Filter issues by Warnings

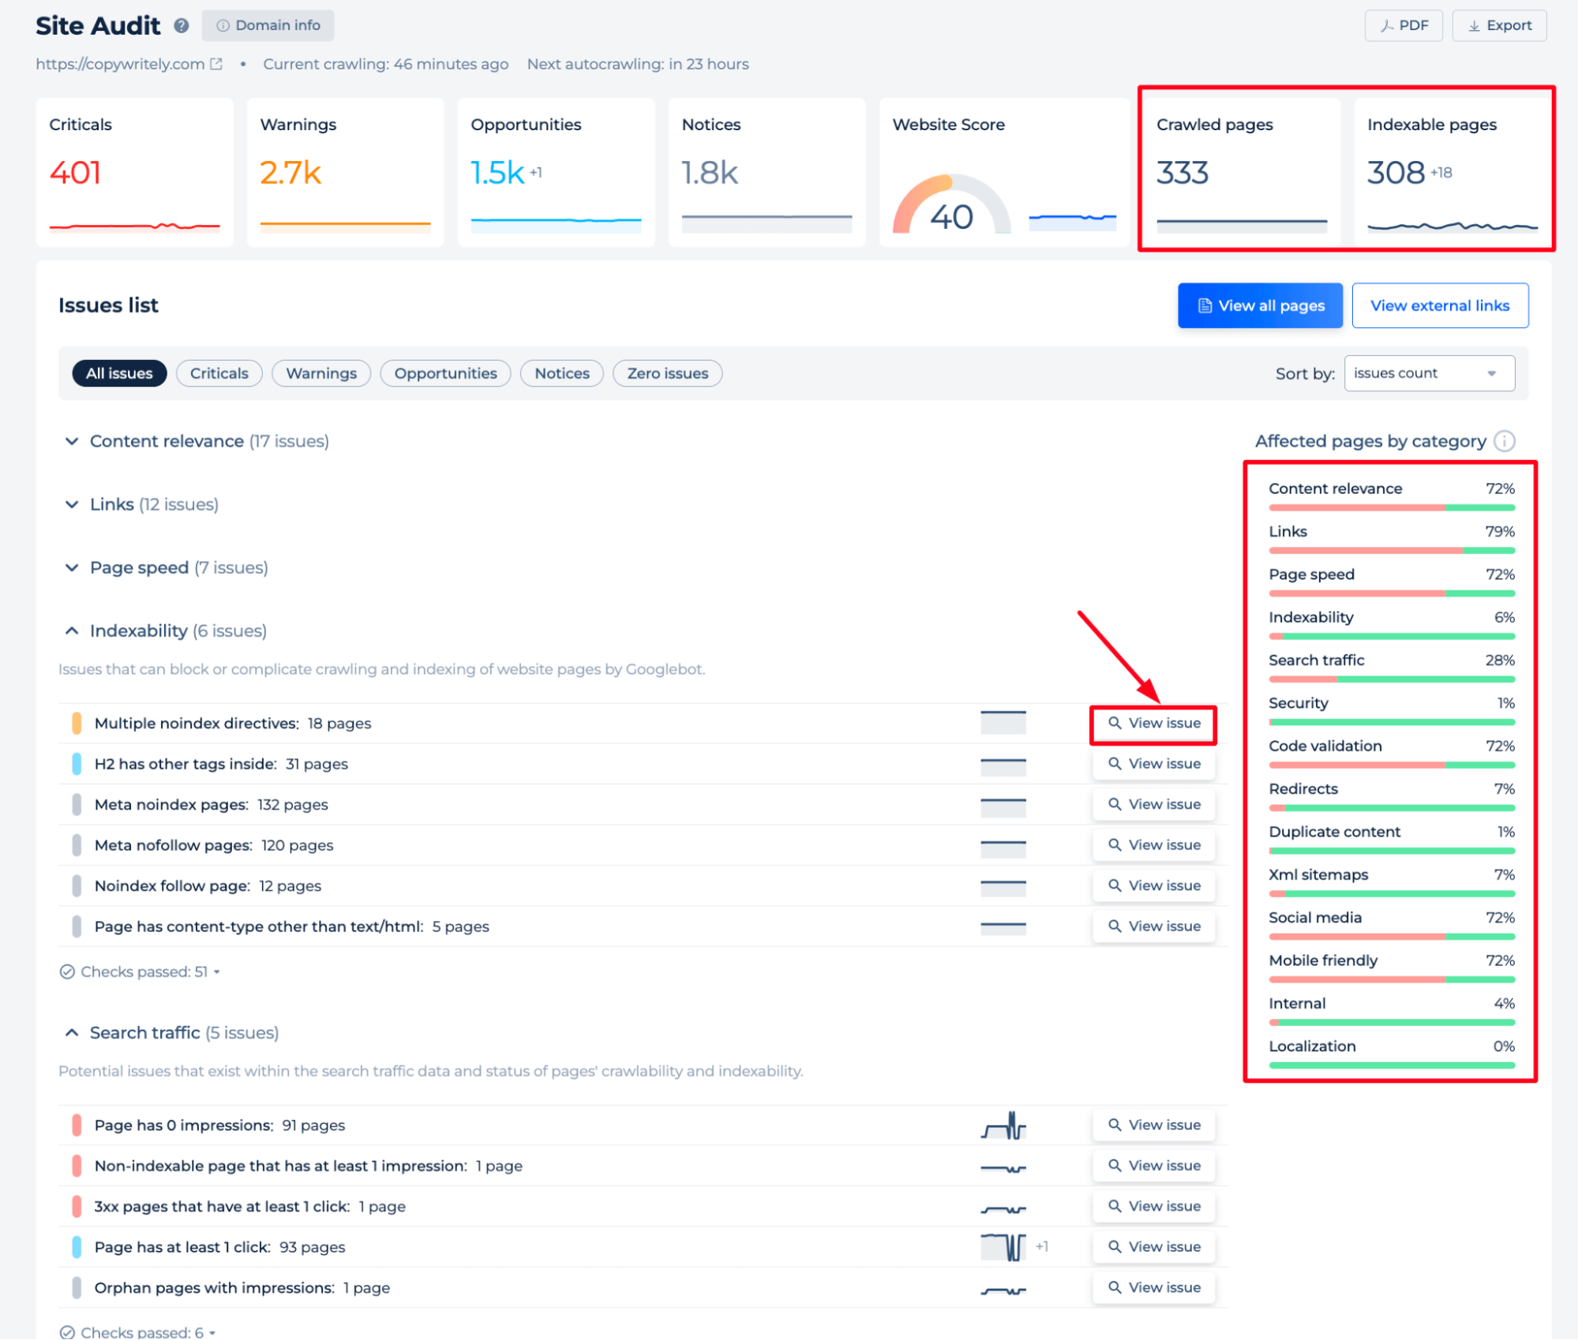321,373
